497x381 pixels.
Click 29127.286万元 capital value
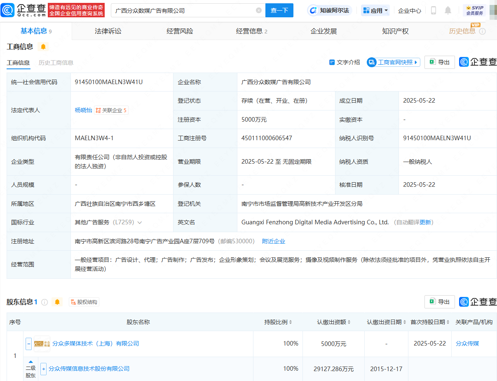[x=334, y=369]
